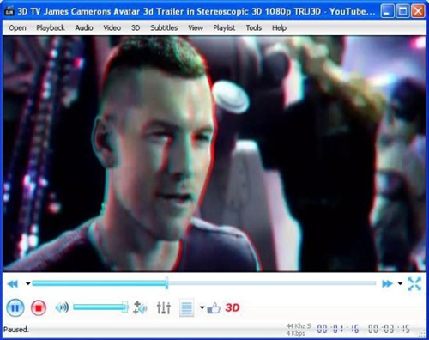This screenshot has height=340, width=429.
Task: Click the video display area
Action: [214, 154]
